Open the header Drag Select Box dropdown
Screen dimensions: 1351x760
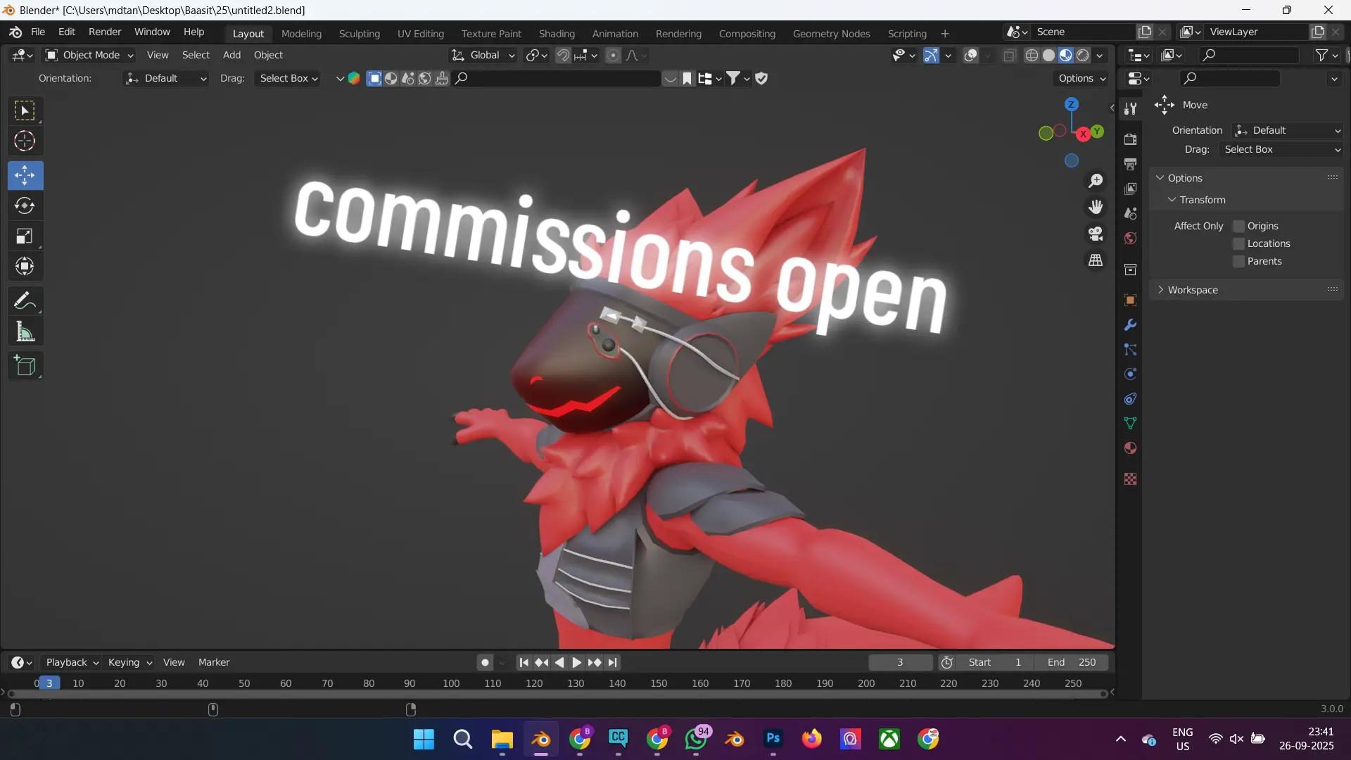point(288,79)
